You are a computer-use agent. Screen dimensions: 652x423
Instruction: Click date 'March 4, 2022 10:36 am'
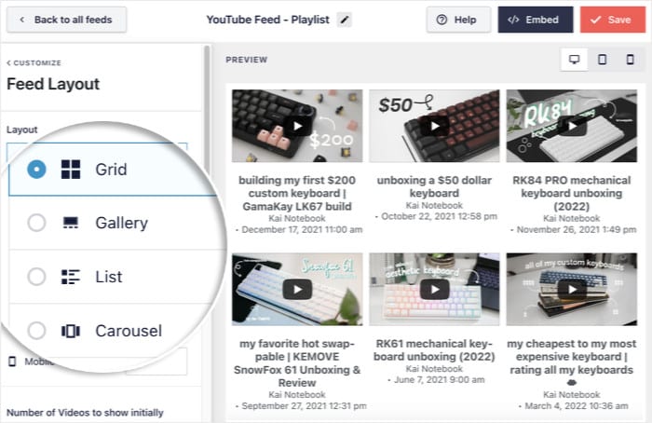[x=577, y=406]
